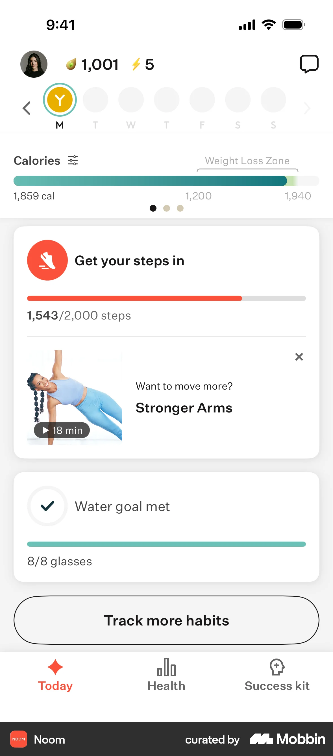
Task: Tap the lightning streak counter 5
Action: click(x=143, y=64)
